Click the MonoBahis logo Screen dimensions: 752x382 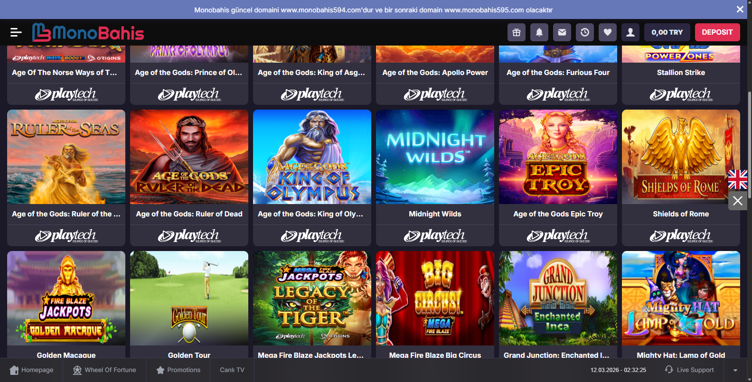coord(88,32)
